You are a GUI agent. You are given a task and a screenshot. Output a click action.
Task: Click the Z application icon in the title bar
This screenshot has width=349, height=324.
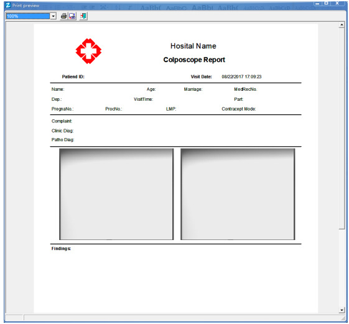(8, 5)
